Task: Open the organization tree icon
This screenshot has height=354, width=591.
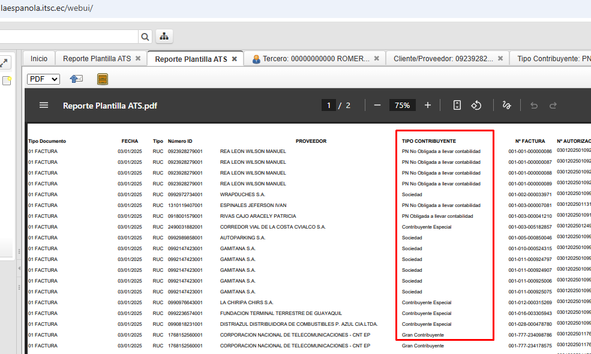Action: click(164, 37)
